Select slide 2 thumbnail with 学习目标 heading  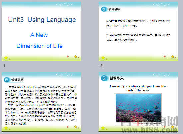pyautogui.click(x=138, y=31)
